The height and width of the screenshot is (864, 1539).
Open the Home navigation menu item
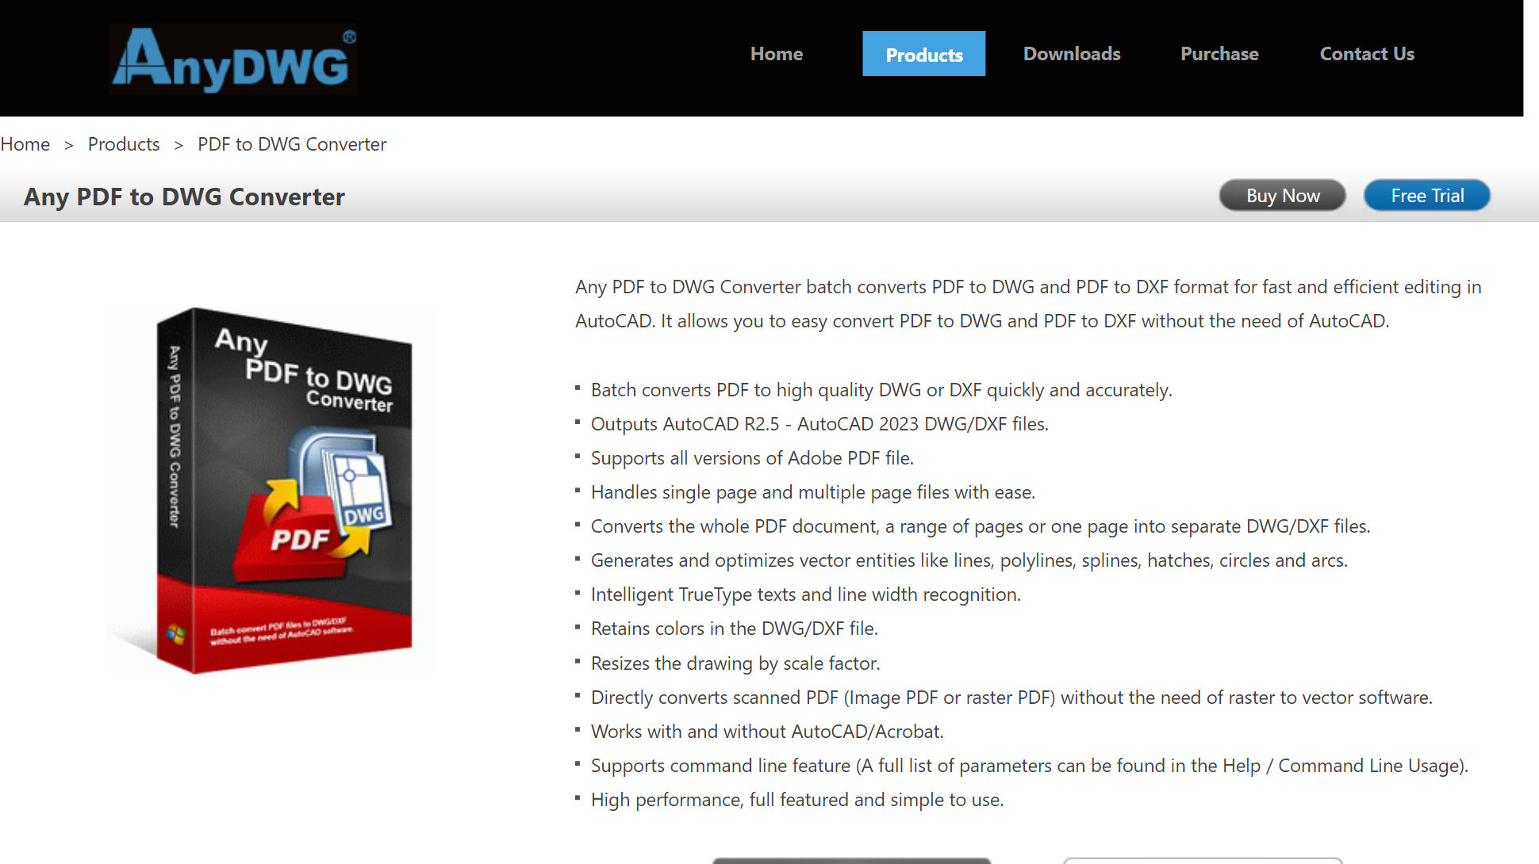(x=775, y=53)
